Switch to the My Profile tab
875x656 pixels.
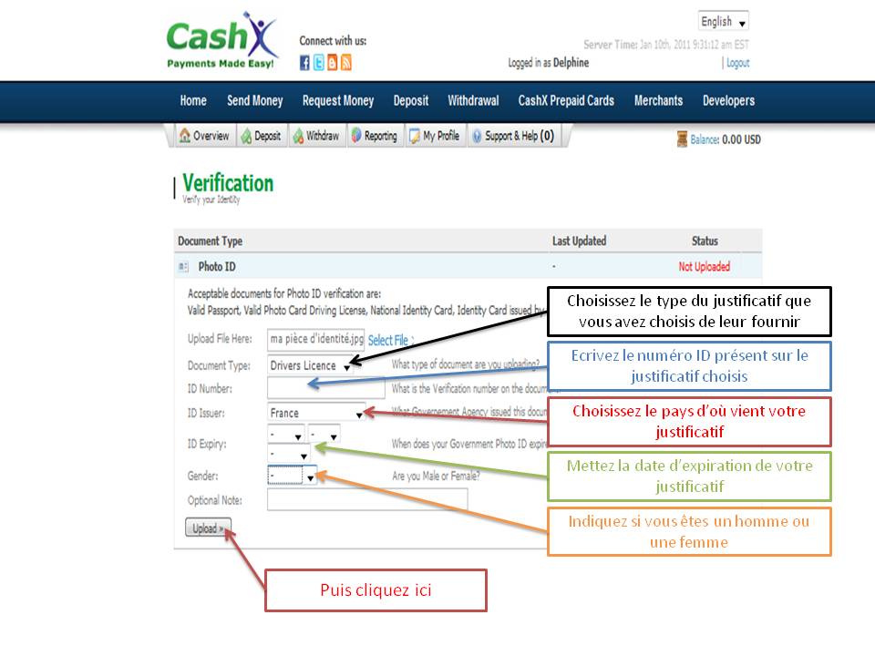[x=434, y=136]
